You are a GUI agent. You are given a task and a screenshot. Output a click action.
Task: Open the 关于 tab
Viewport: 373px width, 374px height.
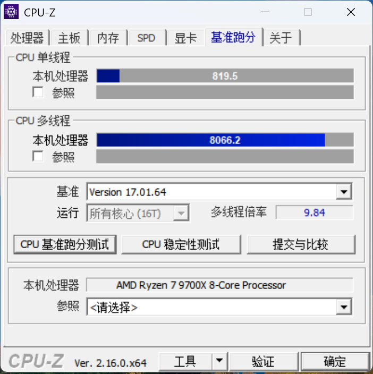[281, 38]
